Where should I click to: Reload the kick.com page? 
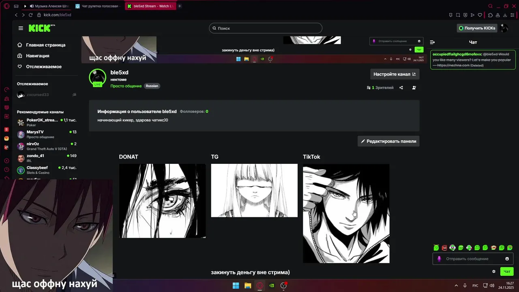tap(30, 15)
